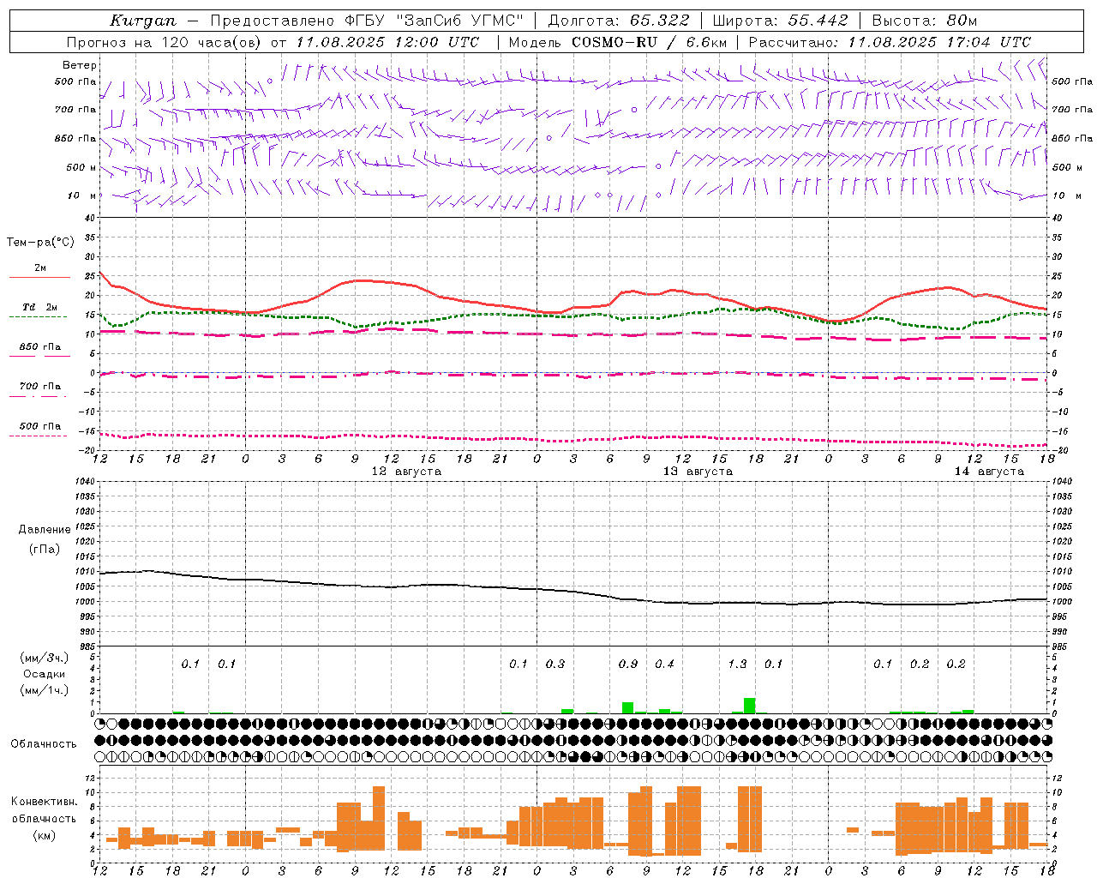
Task: Select the 700 гПа dash-dot temperature legend line
Action: (x=39, y=396)
